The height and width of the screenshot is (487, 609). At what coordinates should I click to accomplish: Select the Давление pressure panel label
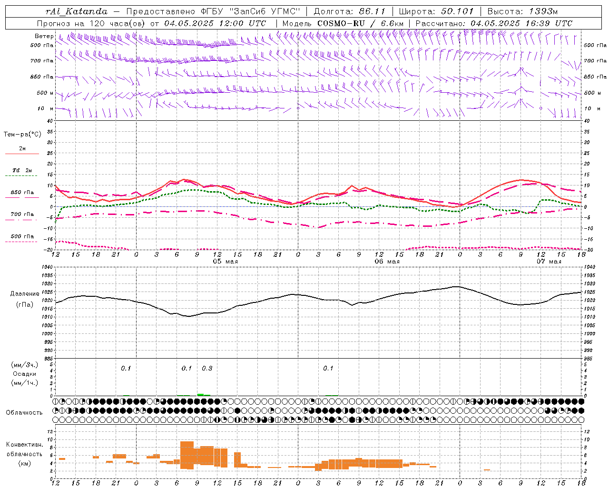[x=25, y=294]
